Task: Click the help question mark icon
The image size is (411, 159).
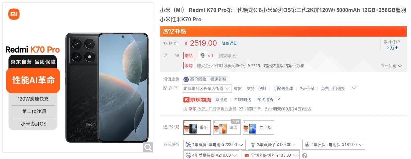Action: (x=304, y=155)
